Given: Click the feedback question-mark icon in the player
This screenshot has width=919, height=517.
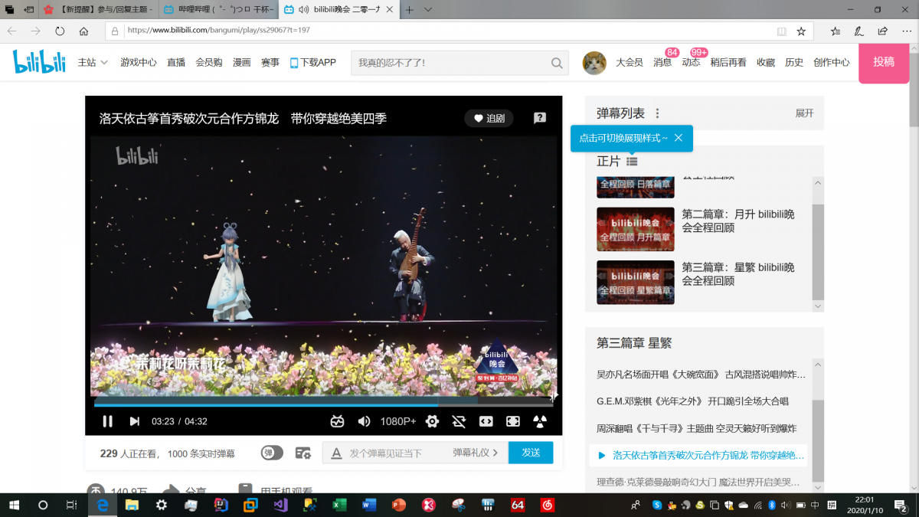Looking at the screenshot, I should pos(540,118).
